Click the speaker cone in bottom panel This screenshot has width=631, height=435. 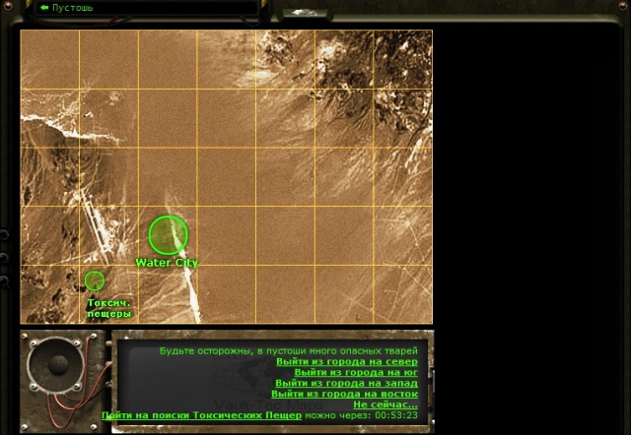click(x=57, y=365)
